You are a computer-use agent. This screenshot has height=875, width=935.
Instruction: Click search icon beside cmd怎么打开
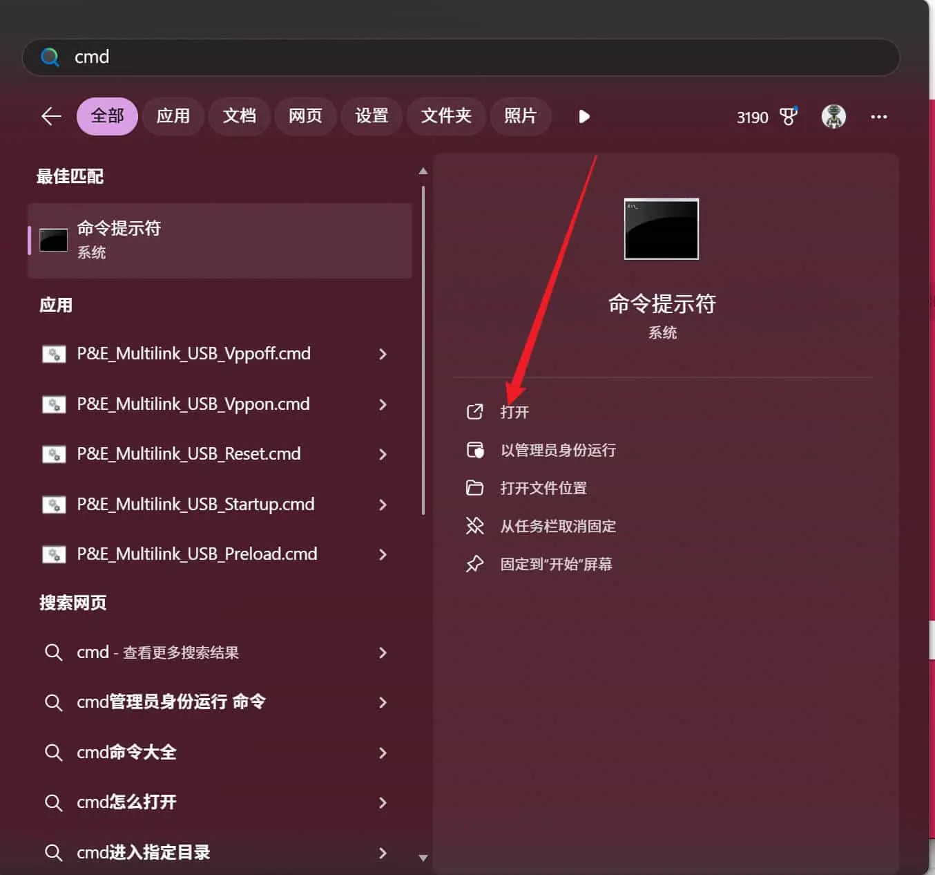(x=53, y=802)
